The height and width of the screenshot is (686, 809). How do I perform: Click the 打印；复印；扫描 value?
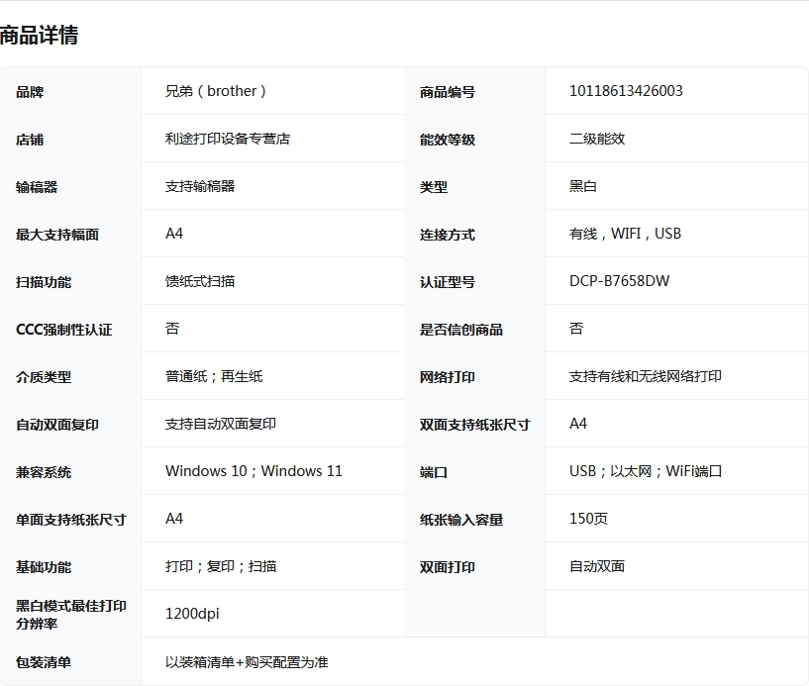[221, 566]
